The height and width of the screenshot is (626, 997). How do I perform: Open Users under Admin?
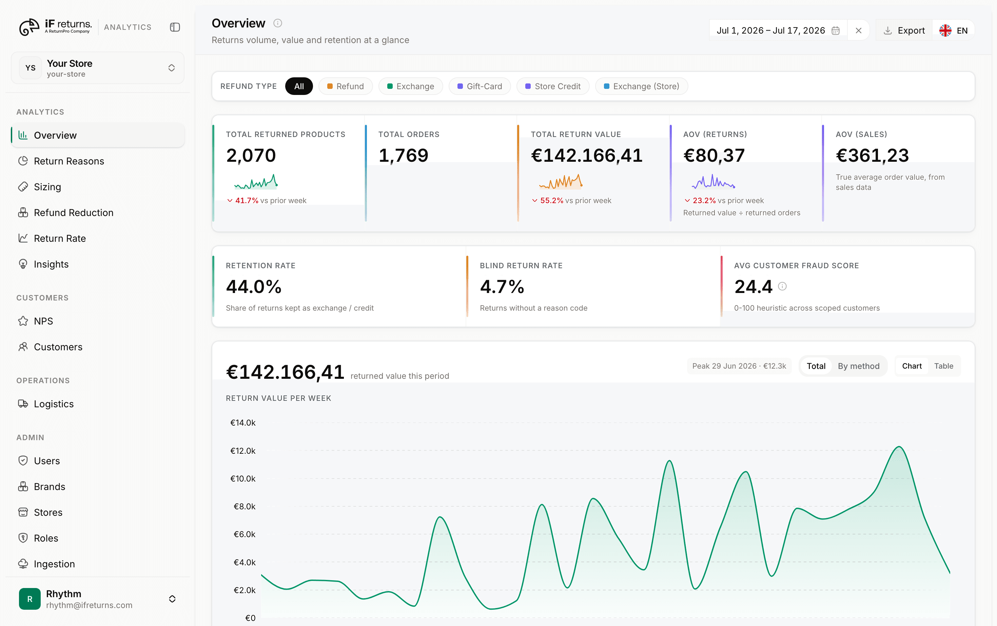tap(98, 461)
